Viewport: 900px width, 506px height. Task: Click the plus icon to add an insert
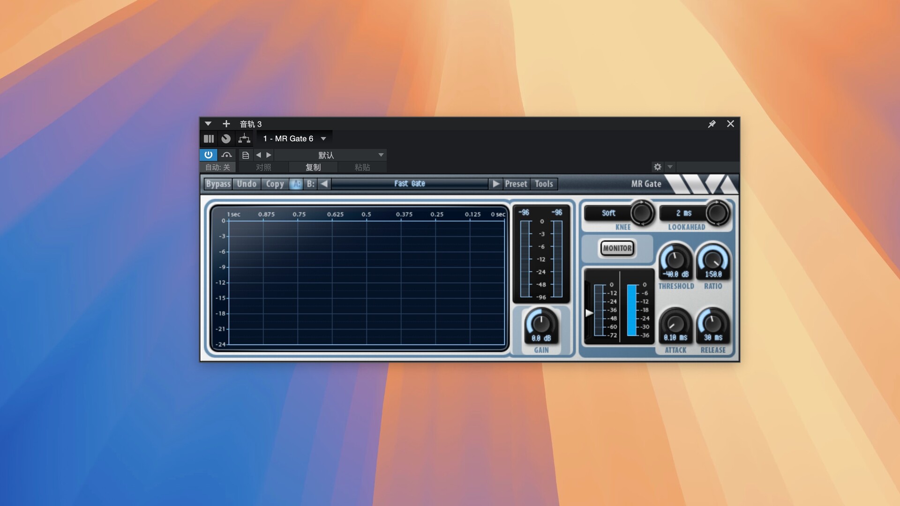click(226, 124)
